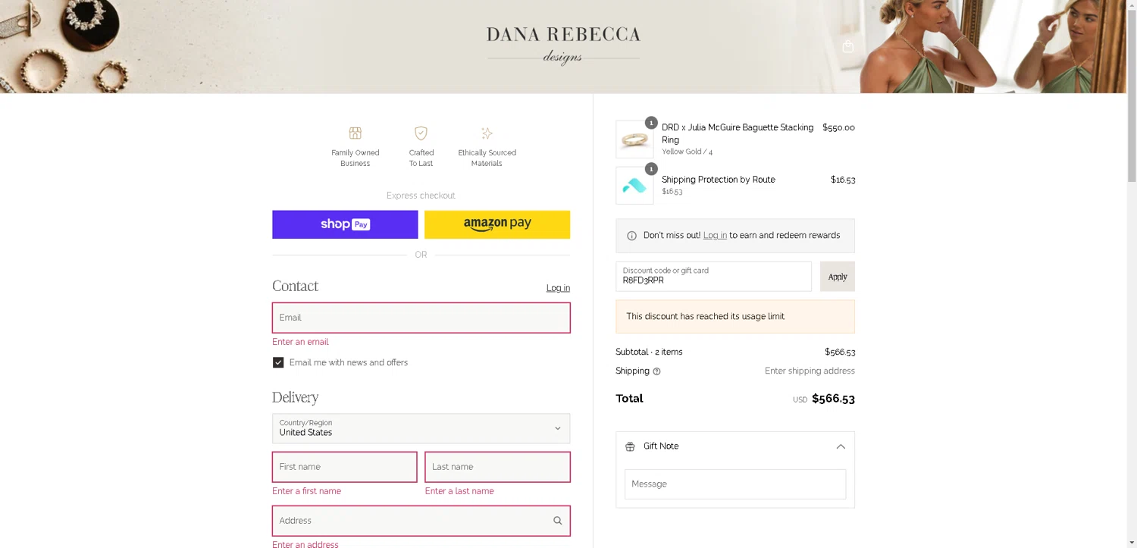Screen dimensions: 1137x548
Task: Open the Baguette Stacking Ring thumbnail
Action: 634,139
